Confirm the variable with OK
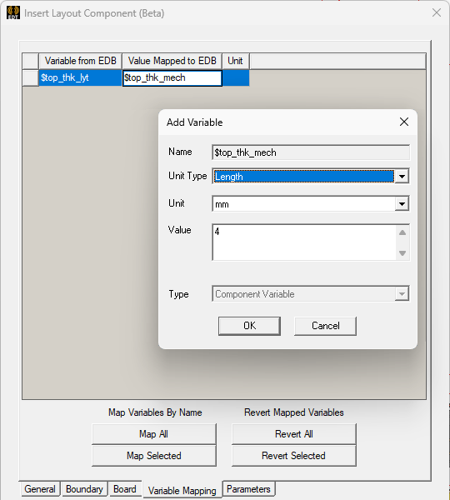 (x=249, y=326)
